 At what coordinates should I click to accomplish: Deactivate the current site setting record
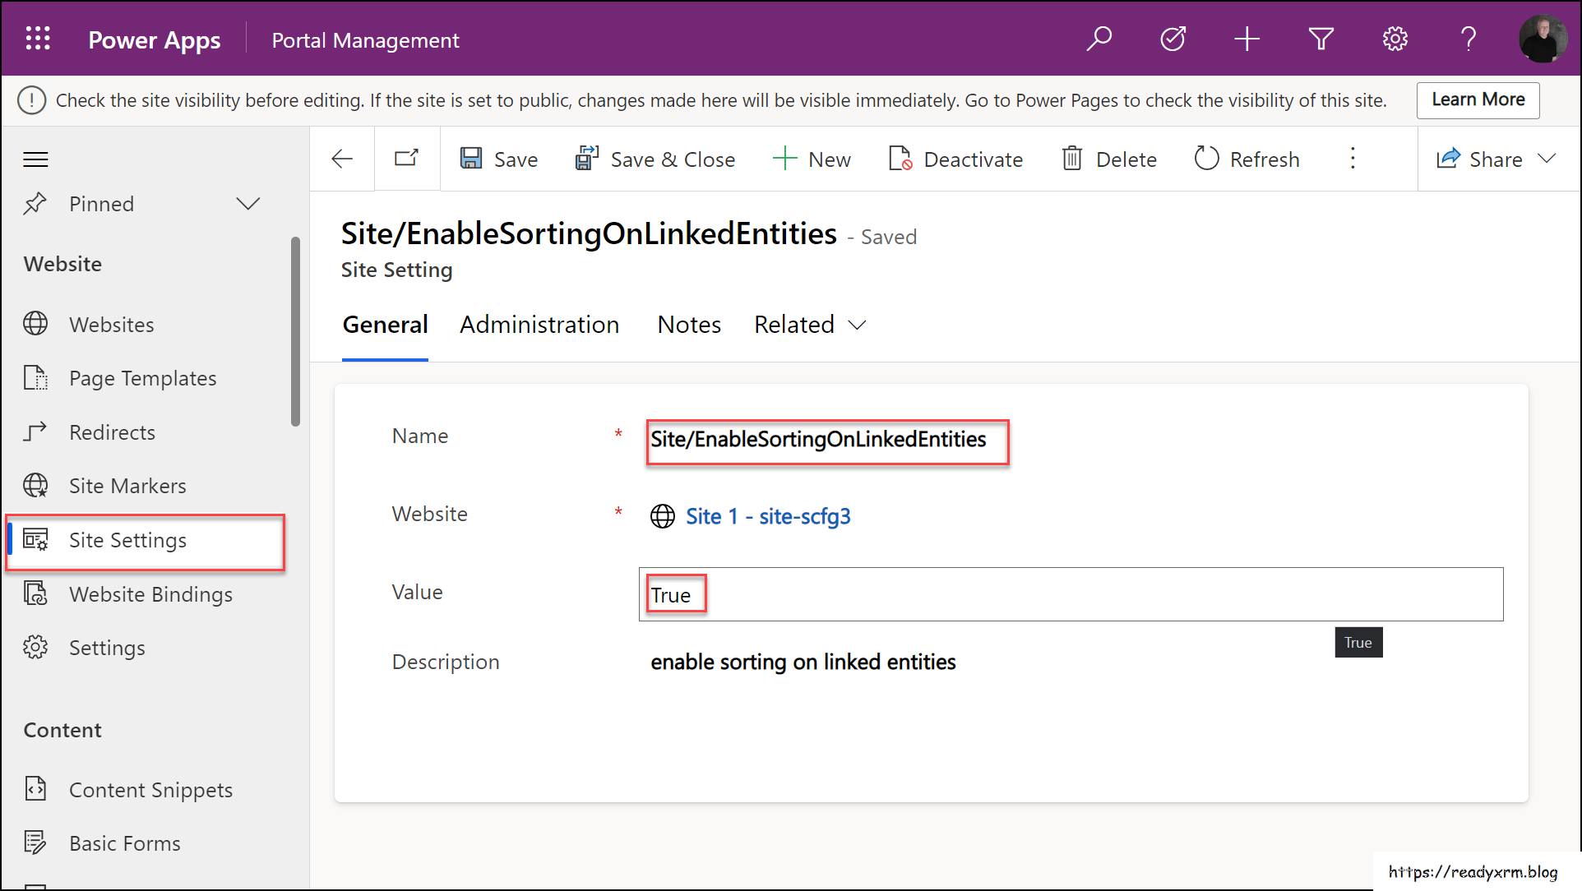tap(955, 159)
